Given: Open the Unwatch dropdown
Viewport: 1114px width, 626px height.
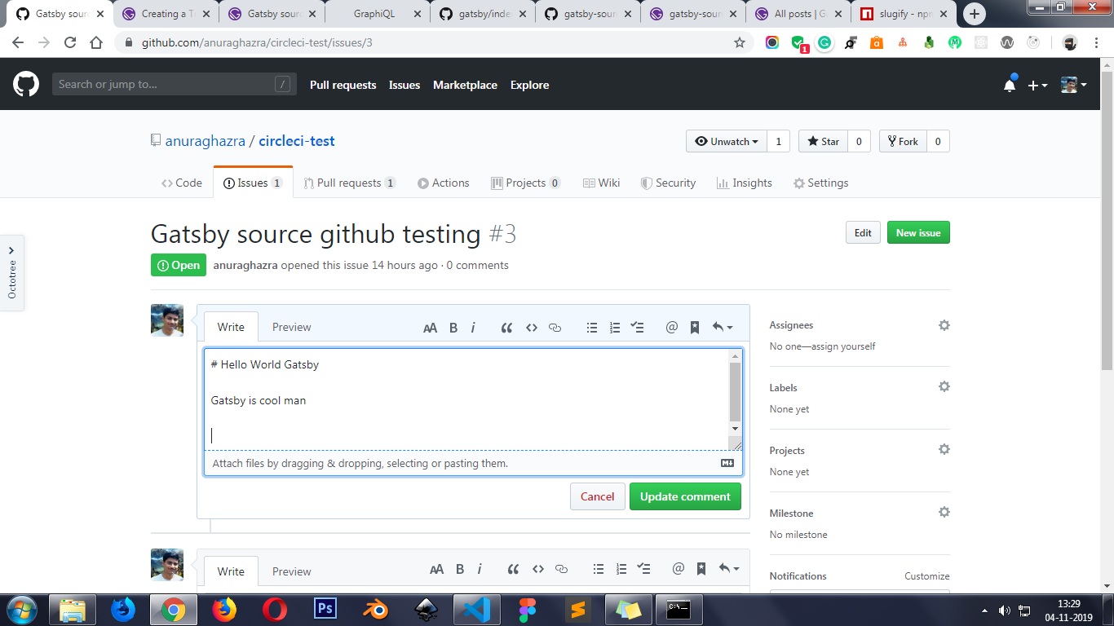Looking at the screenshot, I should 726,141.
